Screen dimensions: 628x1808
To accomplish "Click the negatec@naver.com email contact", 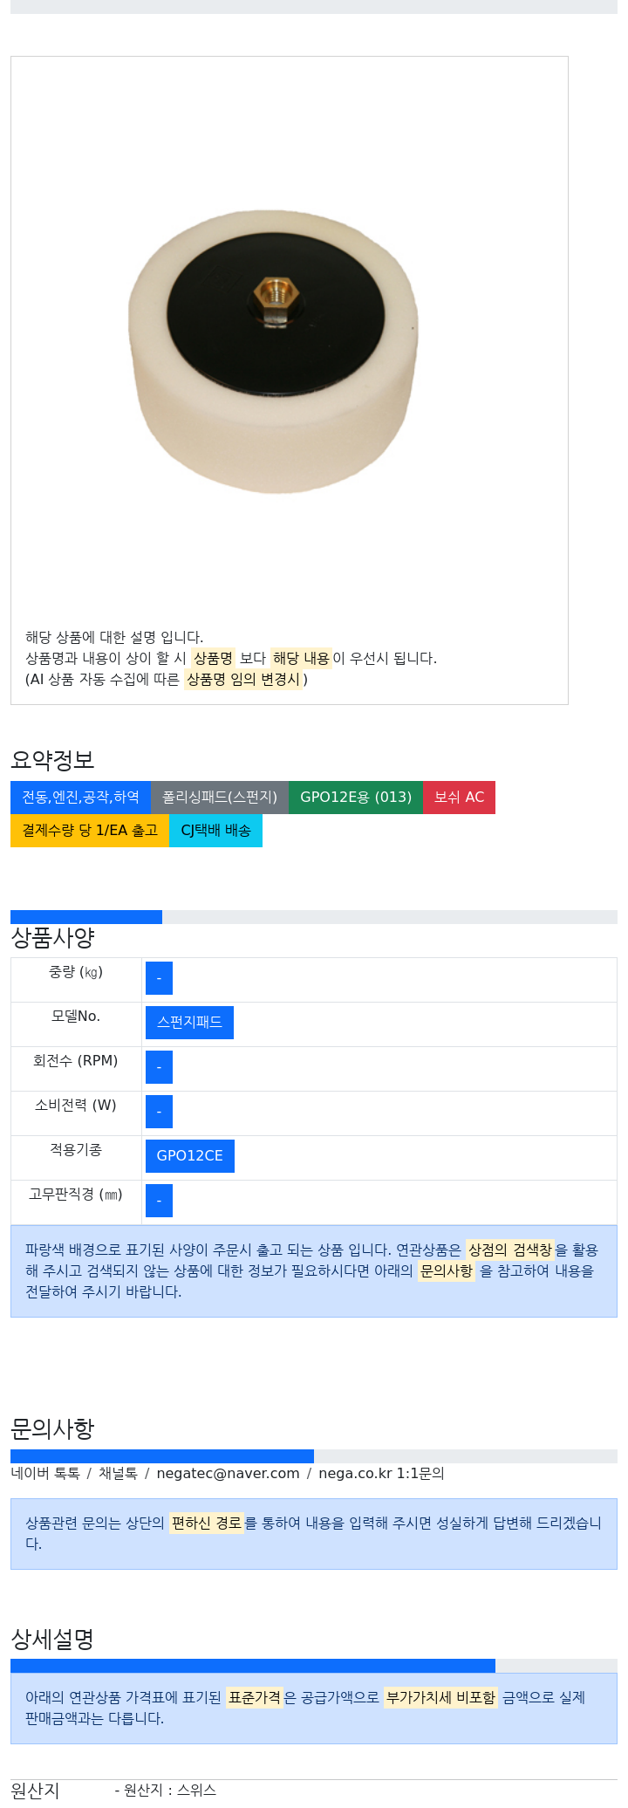I will (x=229, y=1473).
